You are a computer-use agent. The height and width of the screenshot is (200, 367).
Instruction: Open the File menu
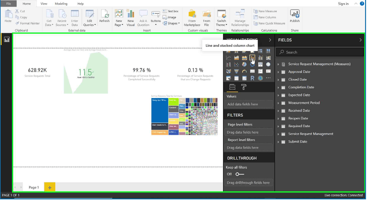(x=9, y=4)
